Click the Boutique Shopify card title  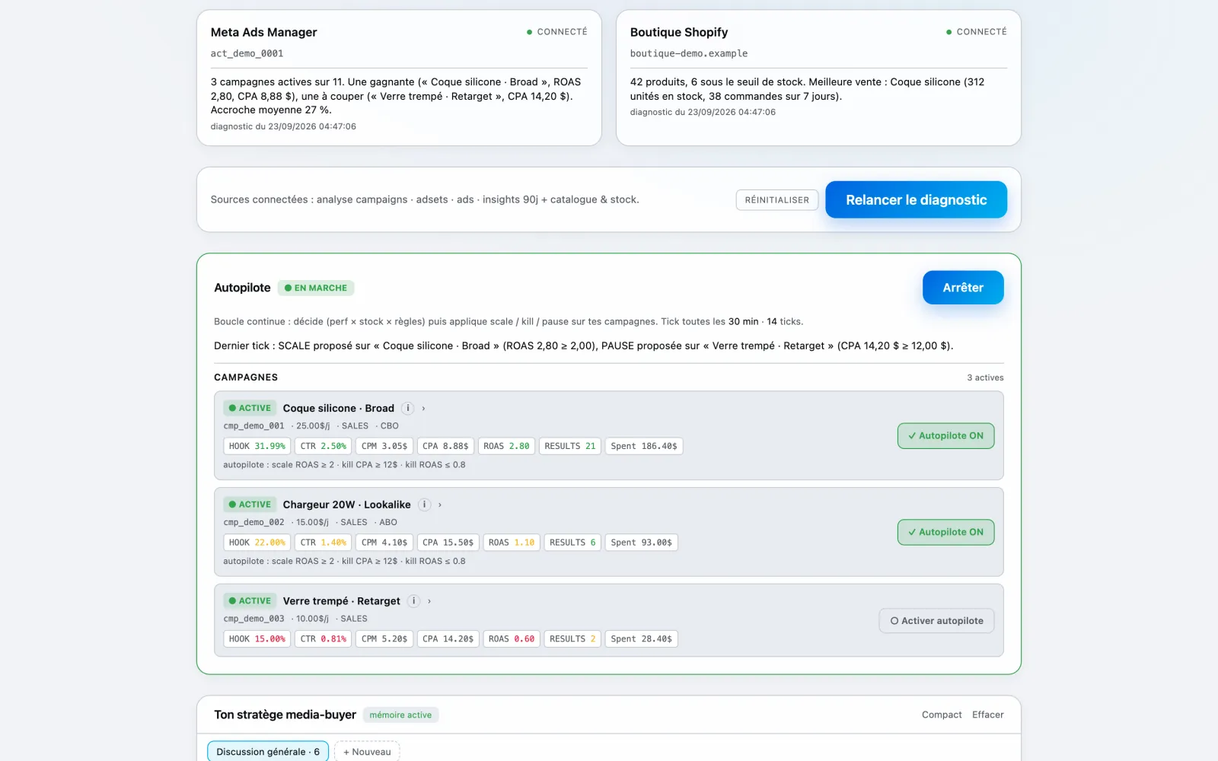tap(679, 32)
